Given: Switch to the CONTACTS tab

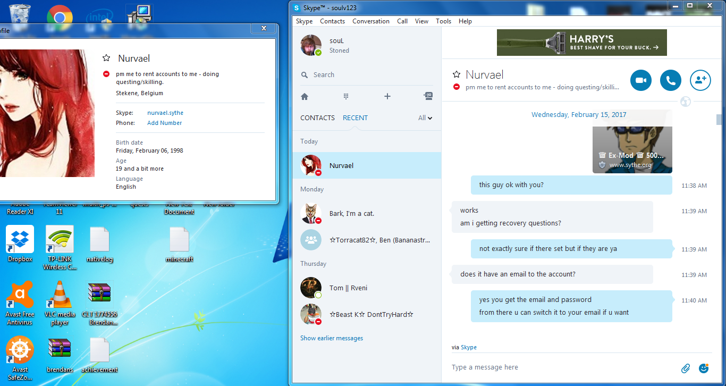Looking at the screenshot, I should tap(317, 118).
